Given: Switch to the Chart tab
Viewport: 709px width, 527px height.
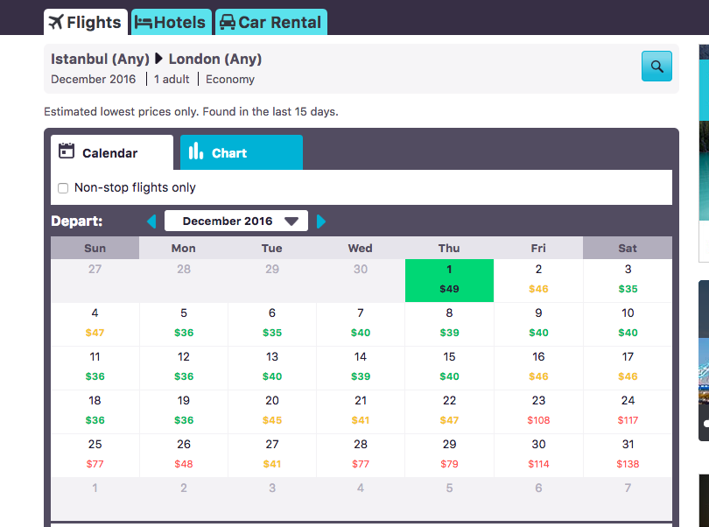Looking at the screenshot, I should click(241, 152).
